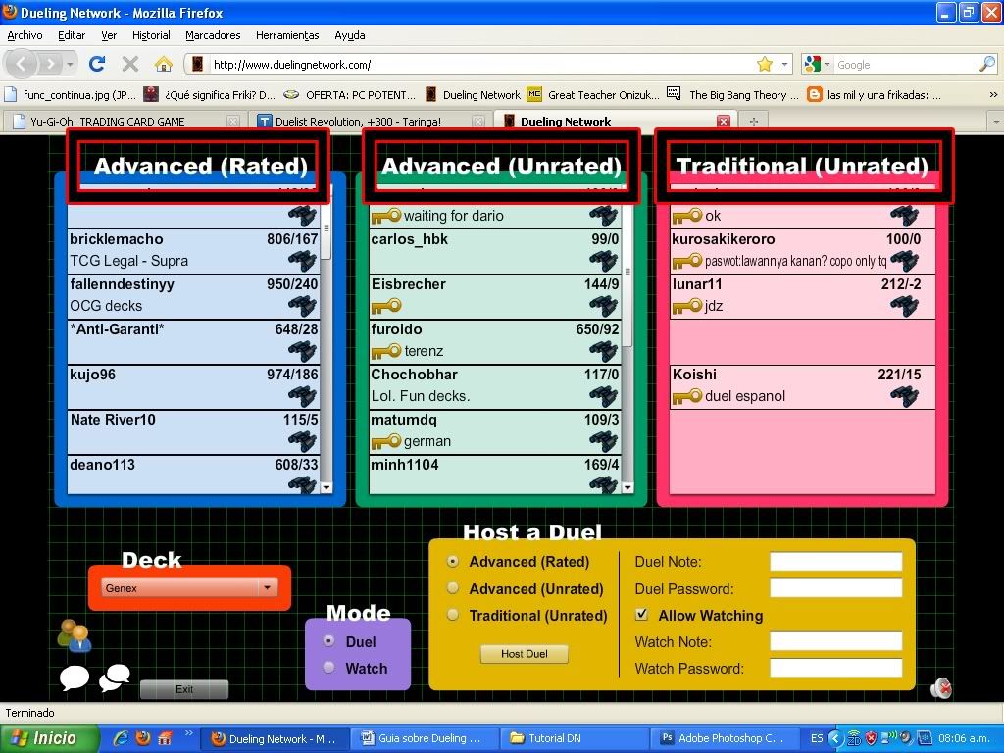Open double speech bubble chat icon

(x=115, y=678)
